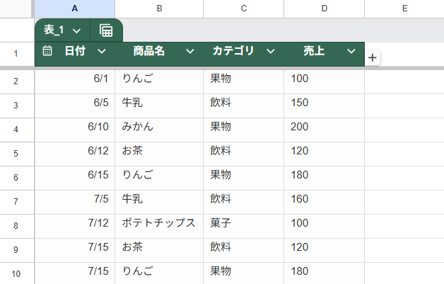Open the 売上 column dropdown arrow
The image size is (444, 284).
click(x=351, y=52)
